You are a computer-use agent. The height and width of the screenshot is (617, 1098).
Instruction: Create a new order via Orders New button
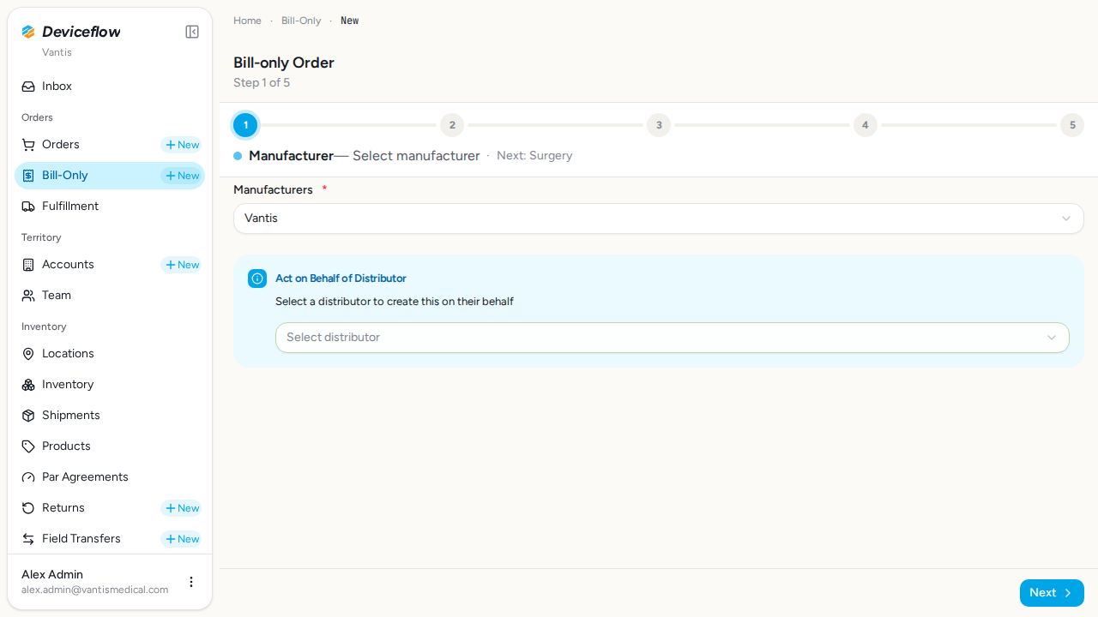pyautogui.click(x=182, y=145)
